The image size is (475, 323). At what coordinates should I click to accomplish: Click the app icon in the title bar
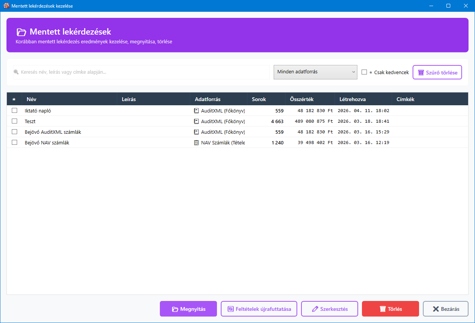tap(6, 6)
